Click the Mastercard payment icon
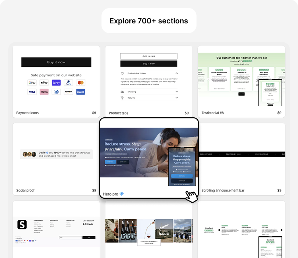The width and height of the screenshot is (298, 258). pyautogui.click(x=81, y=83)
